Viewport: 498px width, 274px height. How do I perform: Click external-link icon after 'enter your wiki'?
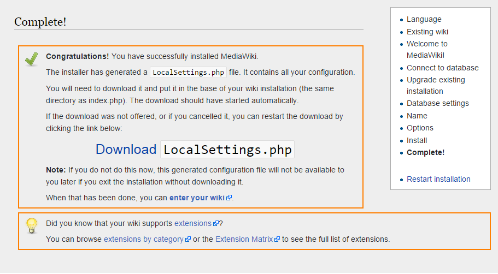pos(229,198)
